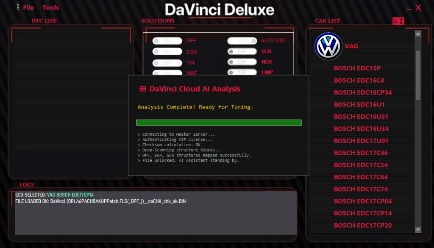Viewport: 434px width, 248px height.
Task: Click the green analysis progress bar
Action: (x=219, y=123)
